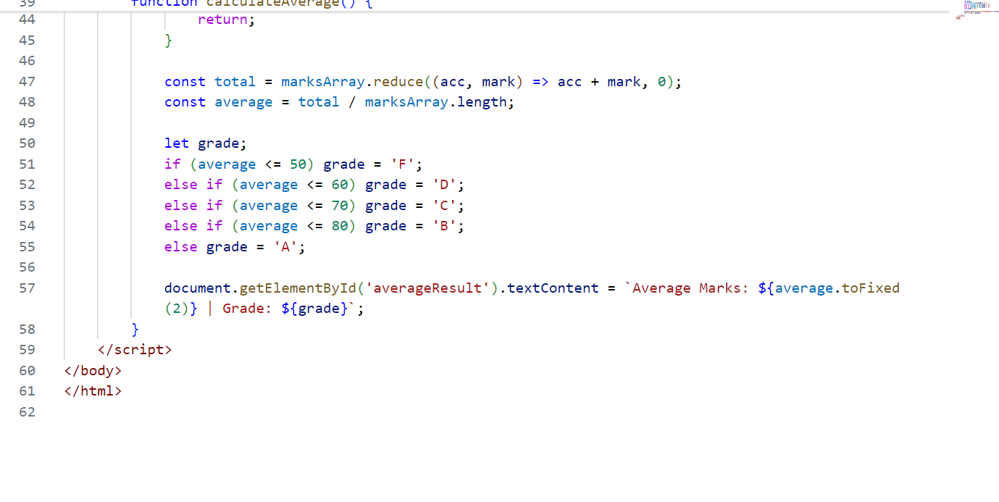
Task: Click the initial value 0 in reduce
Action: (x=662, y=82)
